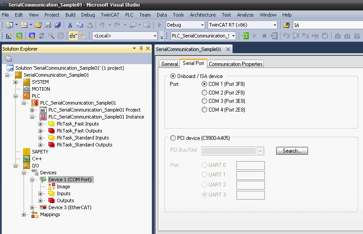The width and height of the screenshot is (363, 234).
Task: Expand the SYSTEM tree node
Action: (16, 82)
